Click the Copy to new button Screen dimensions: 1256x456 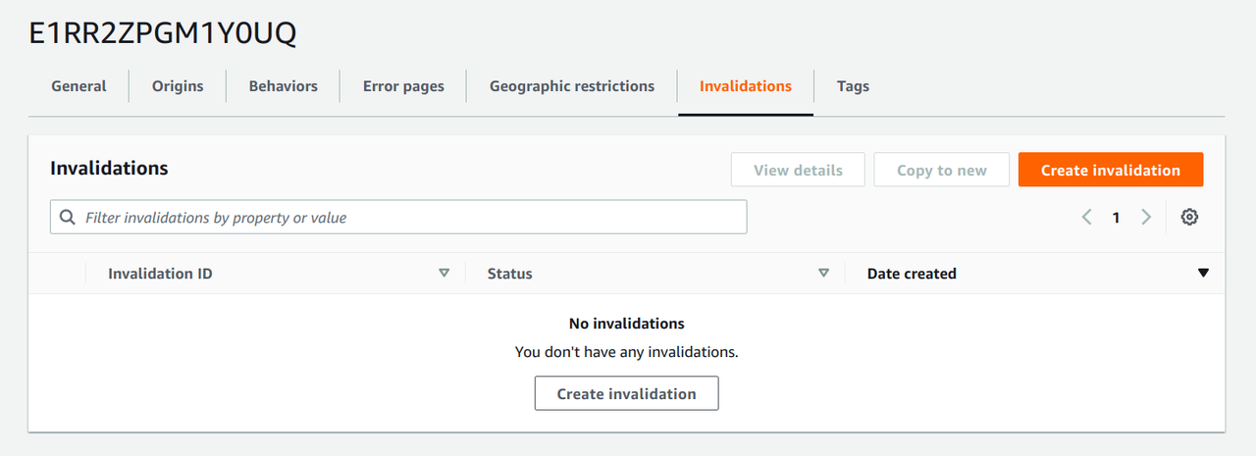click(x=942, y=170)
